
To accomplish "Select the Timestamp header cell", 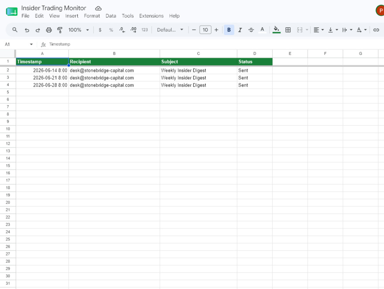I will (x=42, y=62).
